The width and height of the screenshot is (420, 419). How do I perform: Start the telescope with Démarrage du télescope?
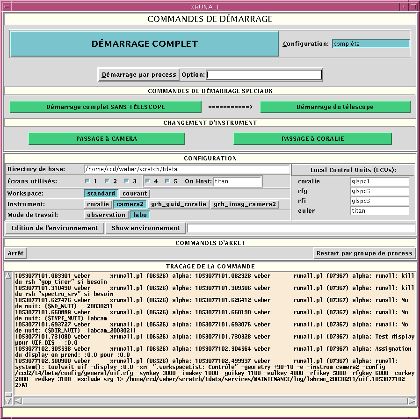(x=335, y=107)
